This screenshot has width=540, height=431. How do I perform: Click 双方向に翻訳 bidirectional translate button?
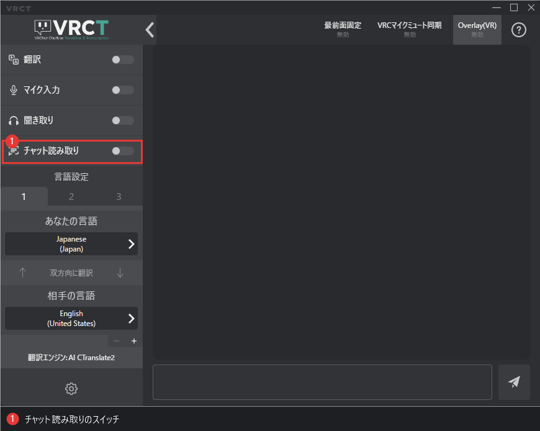pyautogui.click(x=71, y=273)
